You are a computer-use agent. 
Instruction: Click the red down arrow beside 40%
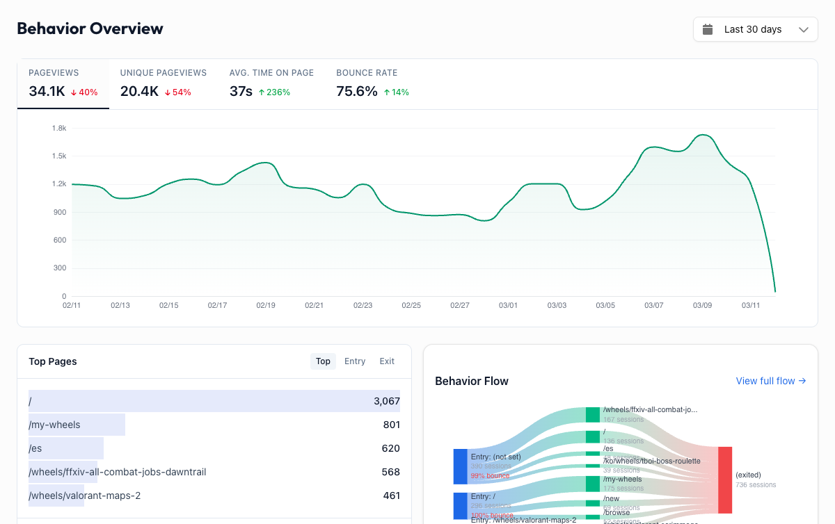click(73, 92)
